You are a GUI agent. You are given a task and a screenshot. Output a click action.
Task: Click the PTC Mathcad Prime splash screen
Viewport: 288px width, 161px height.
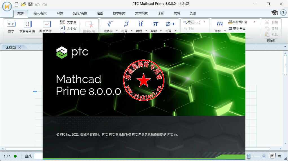pos(144,96)
